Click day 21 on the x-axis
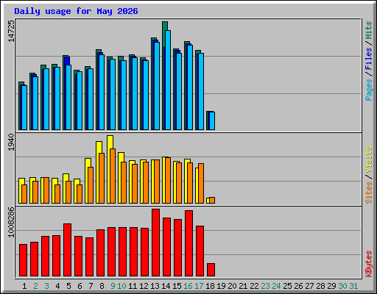The width and height of the screenshot is (377, 294). click(243, 286)
